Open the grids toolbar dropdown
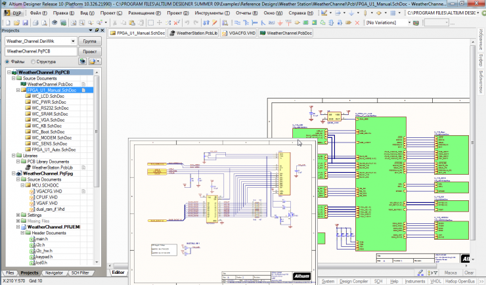 [x=399, y=13]
